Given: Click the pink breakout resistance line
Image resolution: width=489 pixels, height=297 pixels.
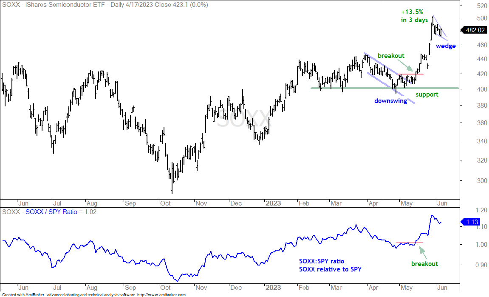Looking at the screenshot, I should (410, 74).
